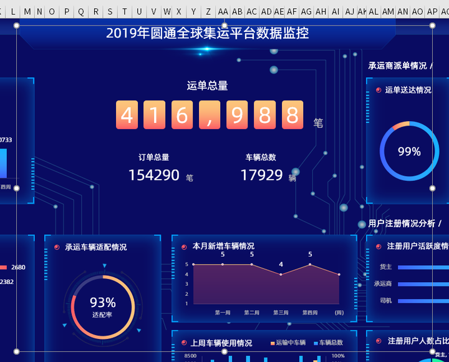Click the 运单总量 heading
Image resolution: width=449 pixels, height=362 pixels.
coord(207,86)
